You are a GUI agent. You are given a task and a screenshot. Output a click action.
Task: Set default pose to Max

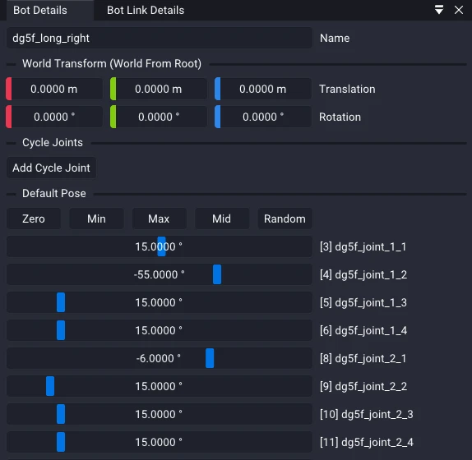click(159, 218)
